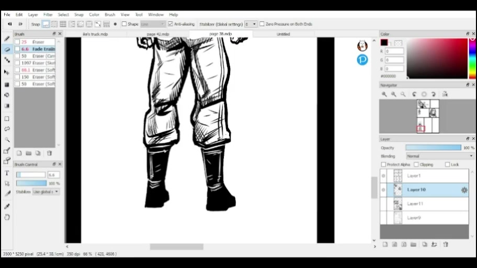Open the Window menu
This screenshot has width=477, height=268.
(x=156, y=15)
